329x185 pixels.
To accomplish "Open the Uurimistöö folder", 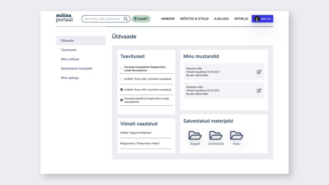I will tap(216, 135).
